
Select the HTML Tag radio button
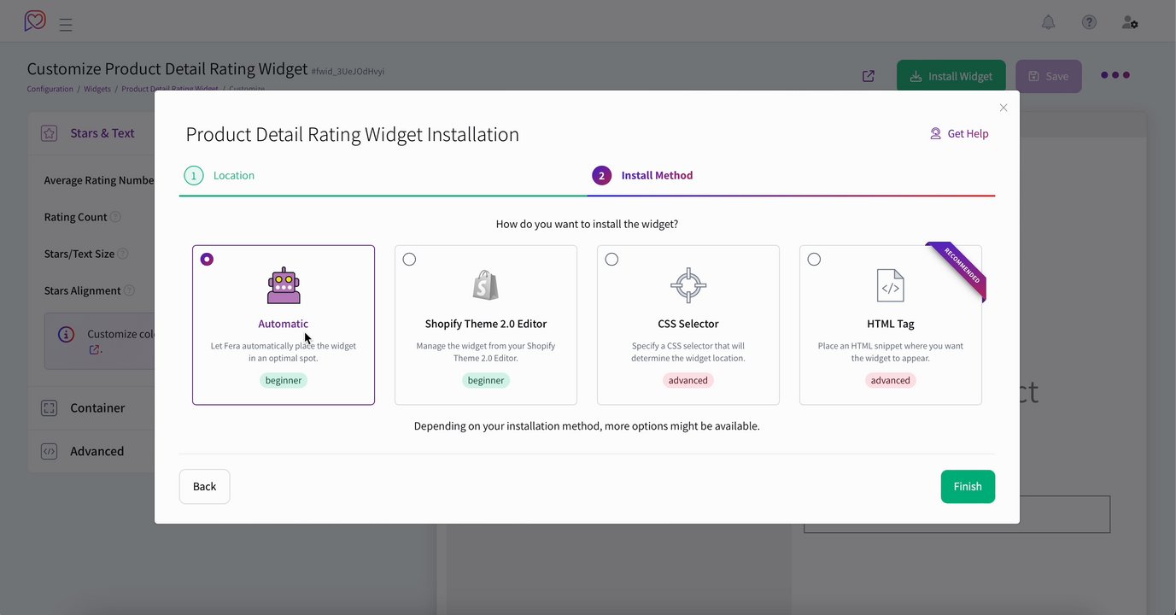[x=814, y=259]
